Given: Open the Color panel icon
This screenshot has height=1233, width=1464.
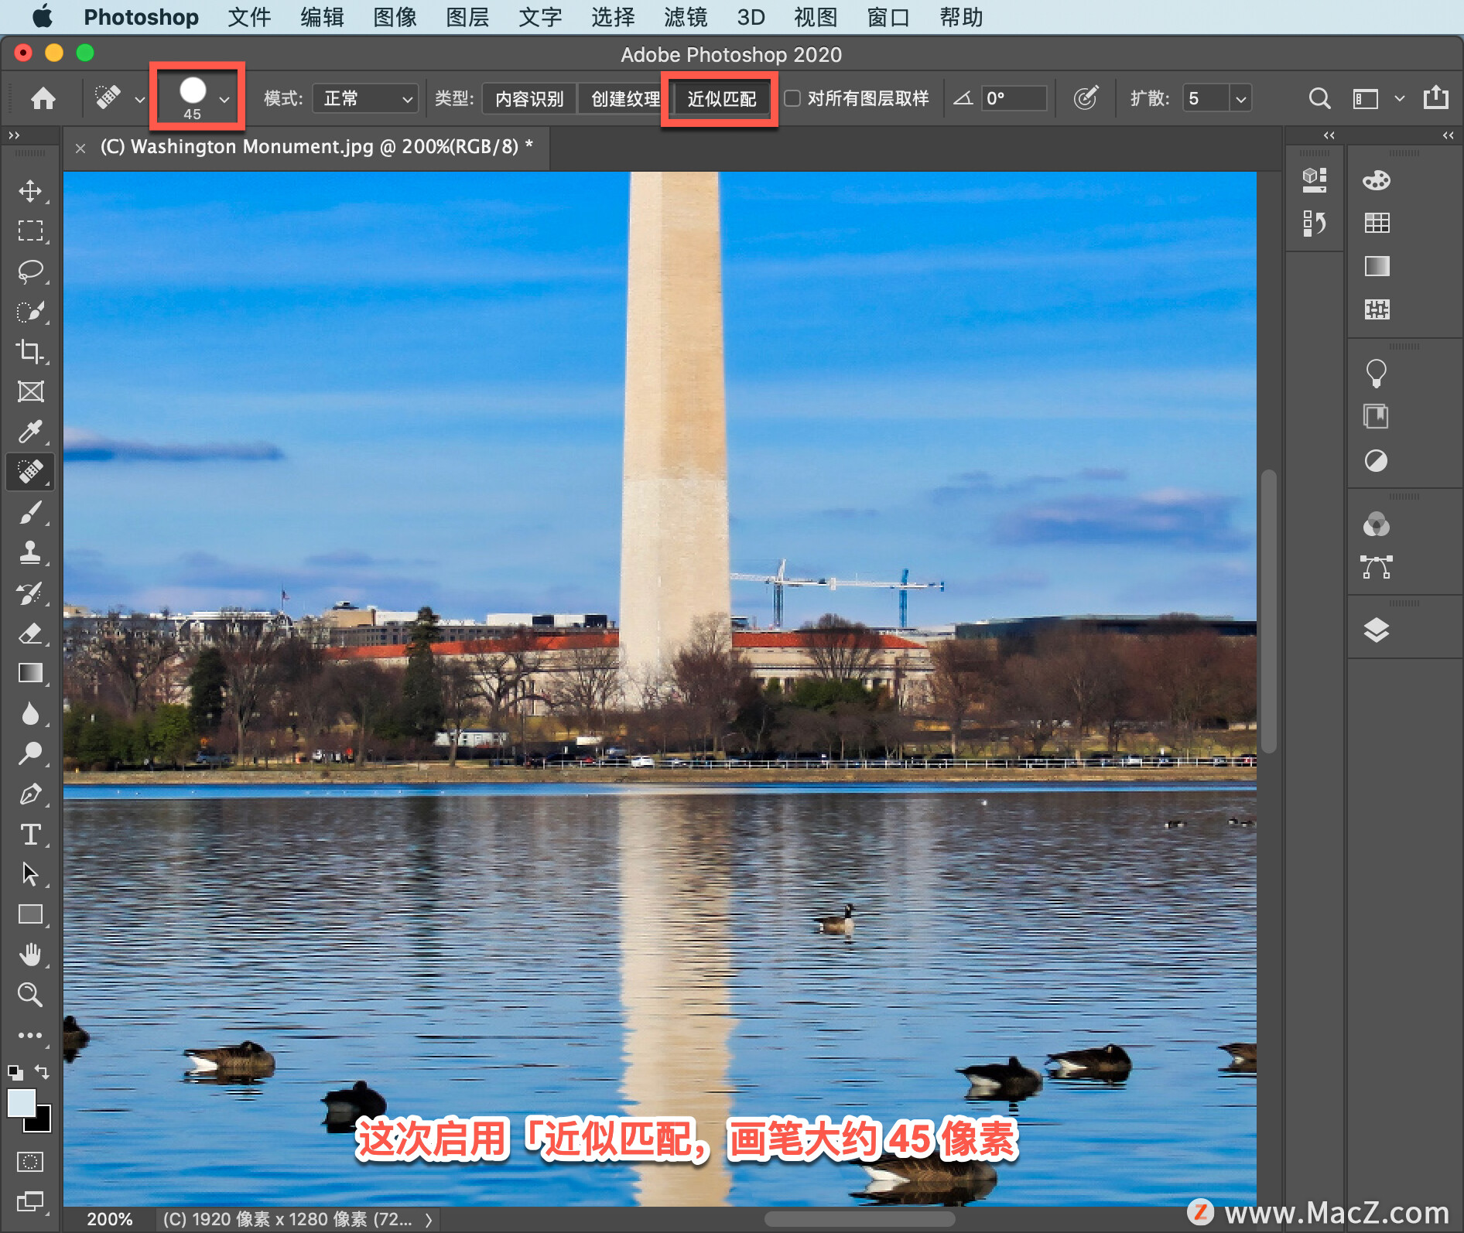Looking at the screenshot, I should [1377, 181].
